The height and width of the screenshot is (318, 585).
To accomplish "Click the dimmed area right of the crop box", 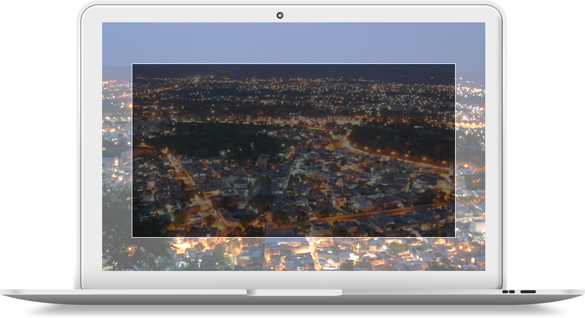I will 470,150.
